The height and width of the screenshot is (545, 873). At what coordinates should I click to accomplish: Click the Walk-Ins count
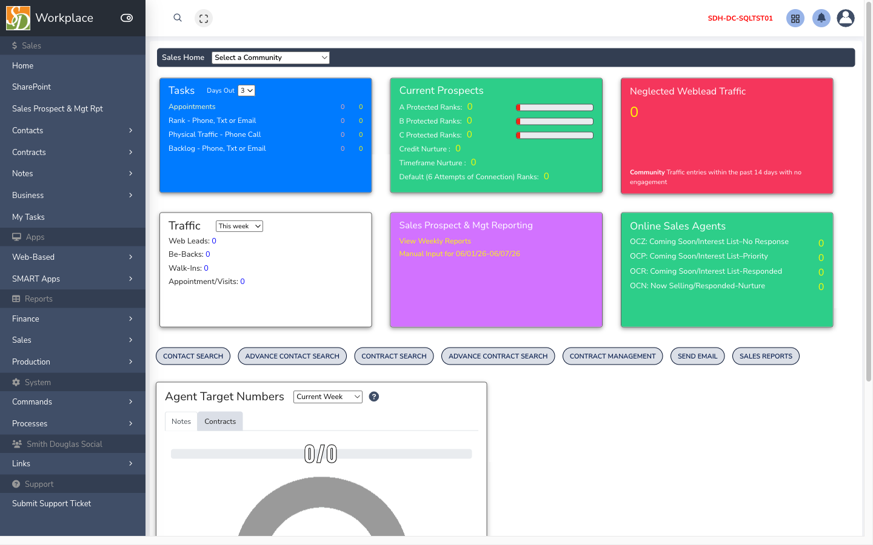click(206, 268)
